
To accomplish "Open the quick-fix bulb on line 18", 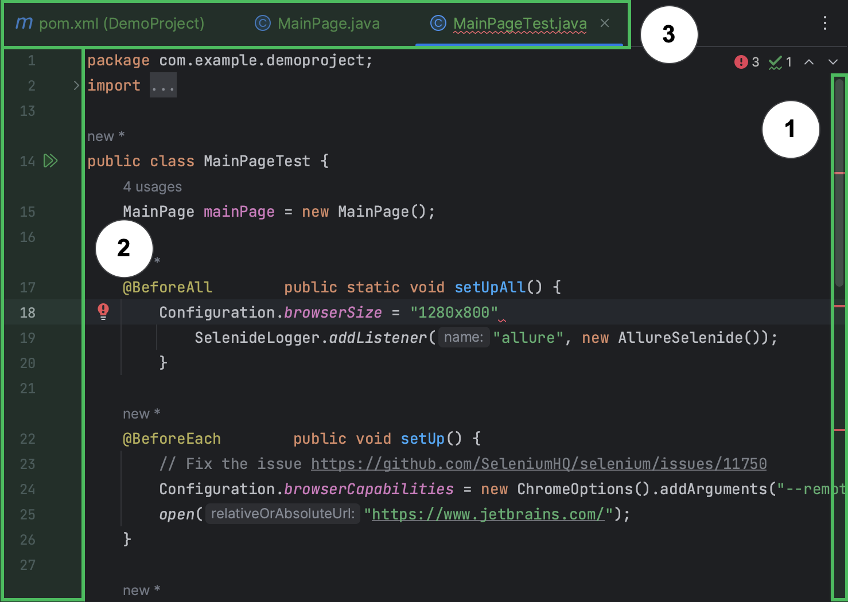I will click(x=103, y=312).
